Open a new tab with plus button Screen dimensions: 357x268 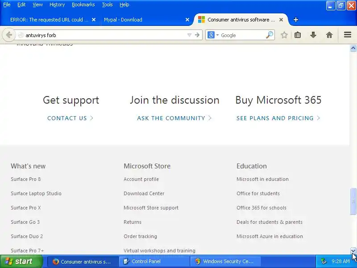296,20
